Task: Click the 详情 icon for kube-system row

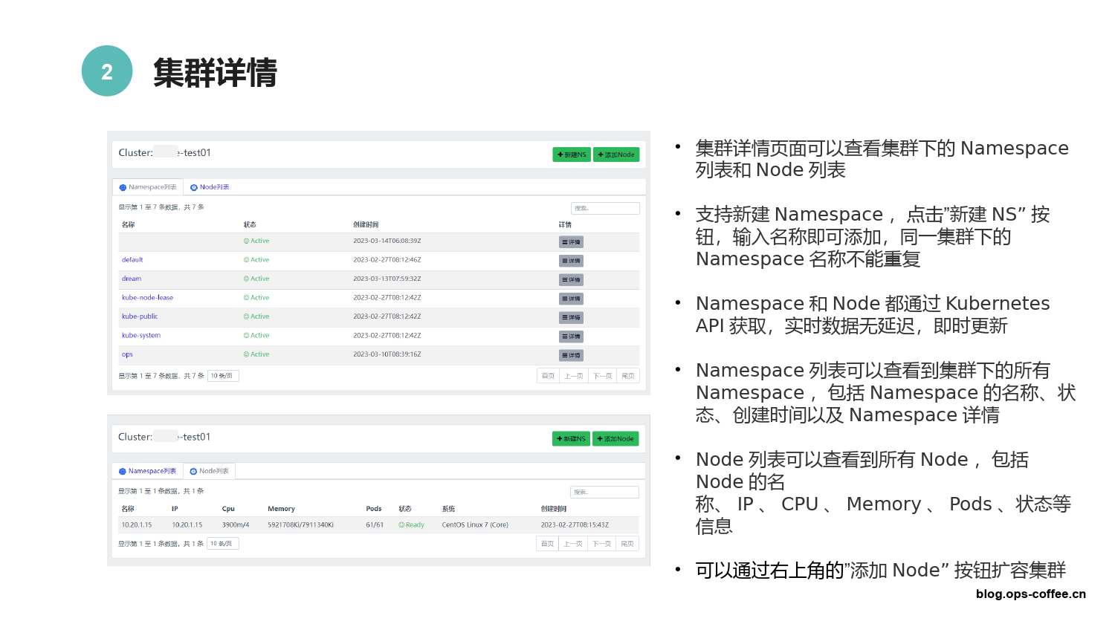Action: pyautogui.click(x=571, y=337)
